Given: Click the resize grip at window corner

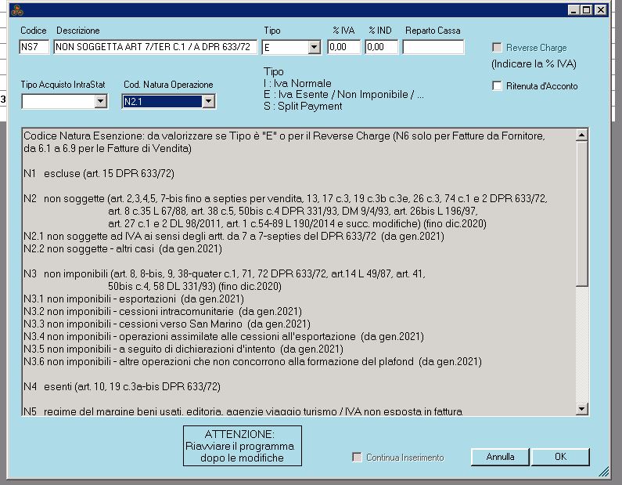Looking at the screenshot, I should pyautogui.click(x=604, y=472).
